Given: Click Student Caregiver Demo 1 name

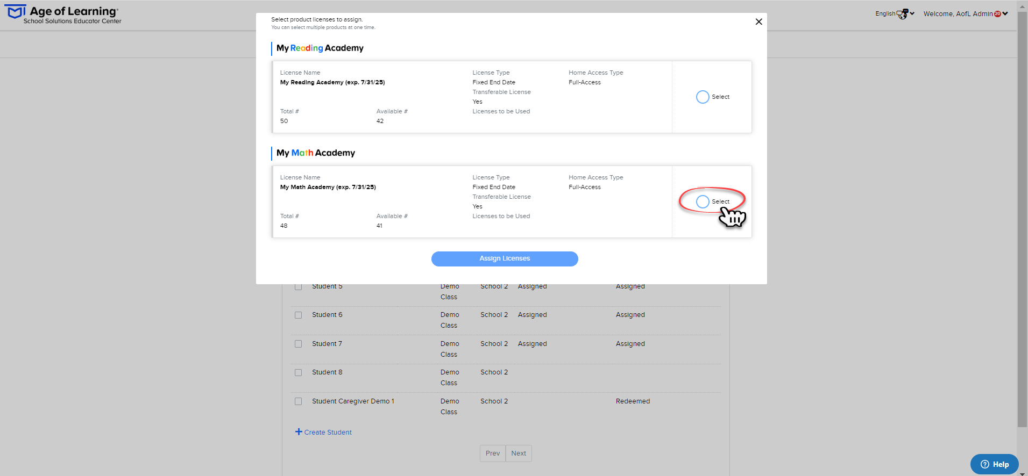Looking at the screenshot, I should coord(353,401).
